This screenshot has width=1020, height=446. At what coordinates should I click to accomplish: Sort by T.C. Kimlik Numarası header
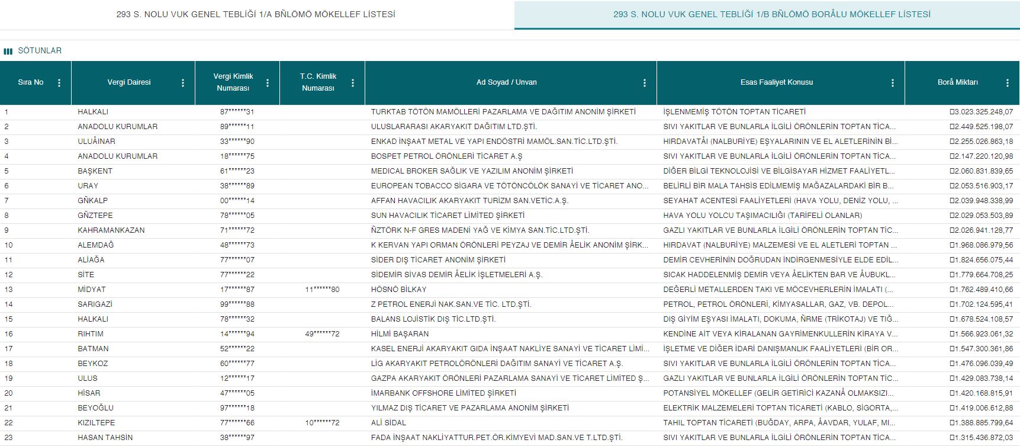coord(318,82)
